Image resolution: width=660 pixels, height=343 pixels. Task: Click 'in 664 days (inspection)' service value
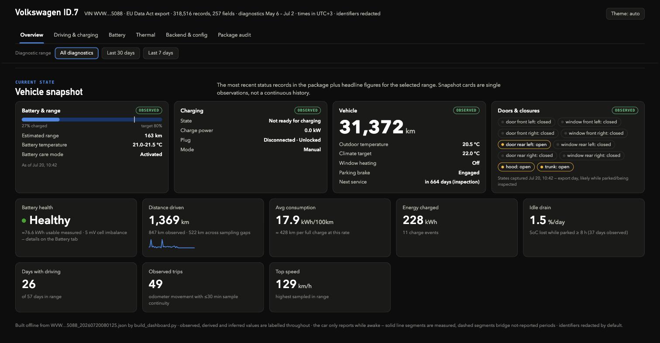click(x=452, y=182)
